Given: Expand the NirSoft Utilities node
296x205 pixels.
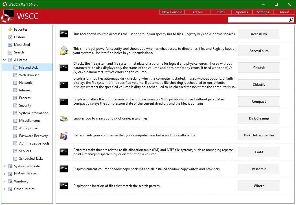Looking at the screenshot, I should tap(4, 174).
